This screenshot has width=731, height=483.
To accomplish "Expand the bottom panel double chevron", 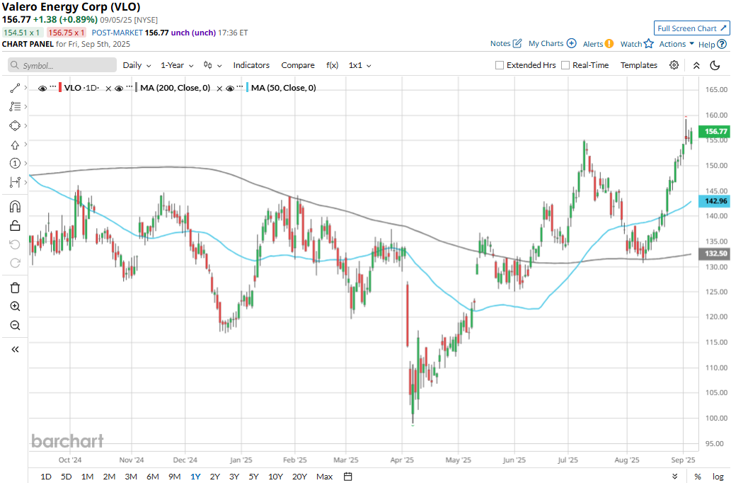I will coord(674,477).
